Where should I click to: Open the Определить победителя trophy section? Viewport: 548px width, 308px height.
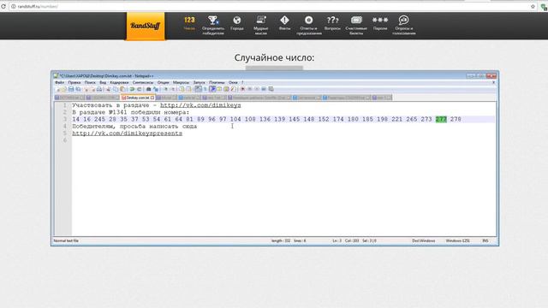(213, 25)
